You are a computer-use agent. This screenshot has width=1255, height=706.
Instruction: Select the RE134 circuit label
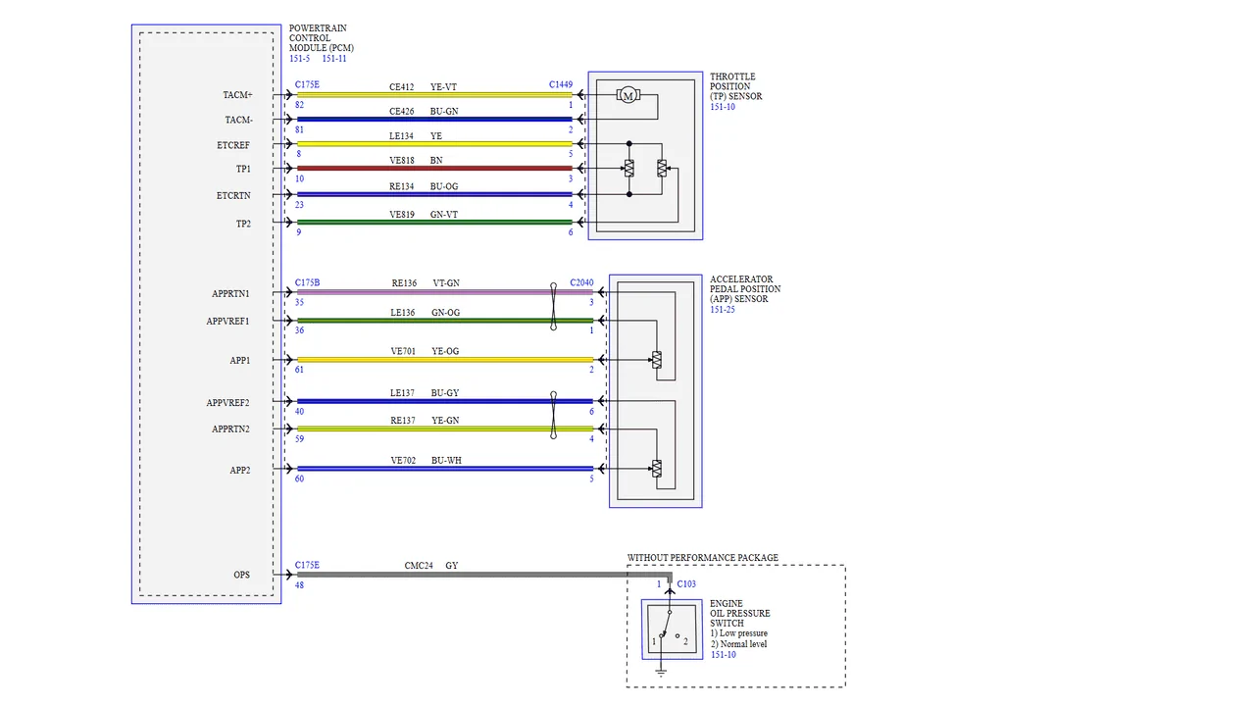(403, 185)
